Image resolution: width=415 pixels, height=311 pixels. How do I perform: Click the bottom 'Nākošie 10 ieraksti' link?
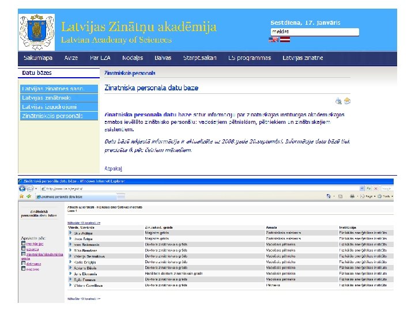coord(84,299)
